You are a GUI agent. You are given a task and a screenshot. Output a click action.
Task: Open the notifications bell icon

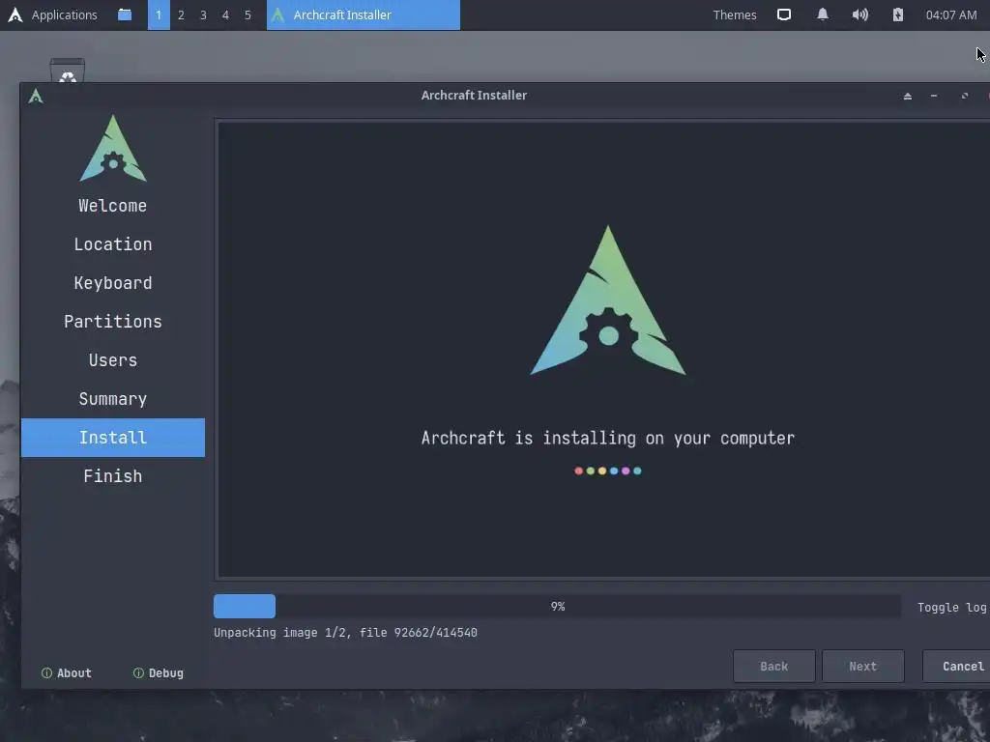822,14
